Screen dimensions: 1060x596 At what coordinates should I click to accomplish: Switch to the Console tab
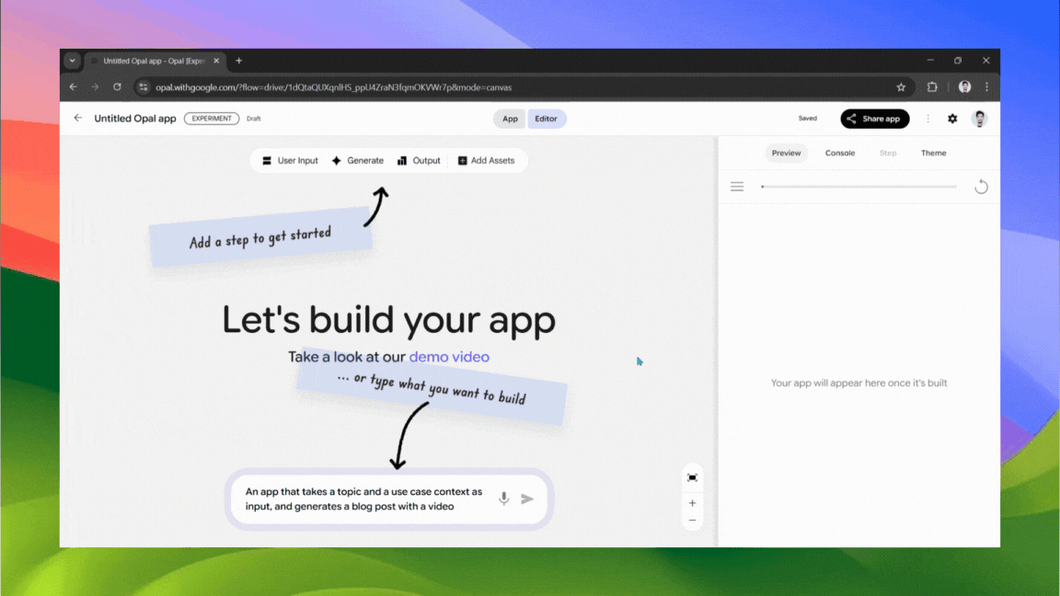pos(839,153)
